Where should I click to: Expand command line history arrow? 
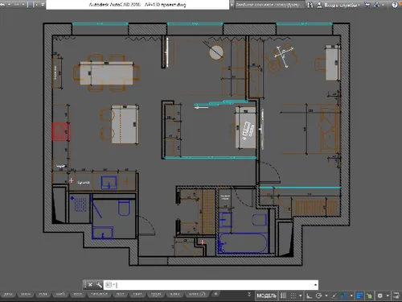(315, 285)
